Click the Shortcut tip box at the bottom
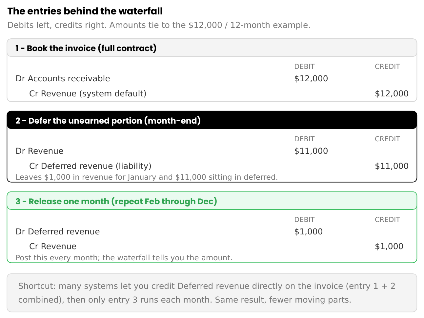 click(x=212, y=293)
